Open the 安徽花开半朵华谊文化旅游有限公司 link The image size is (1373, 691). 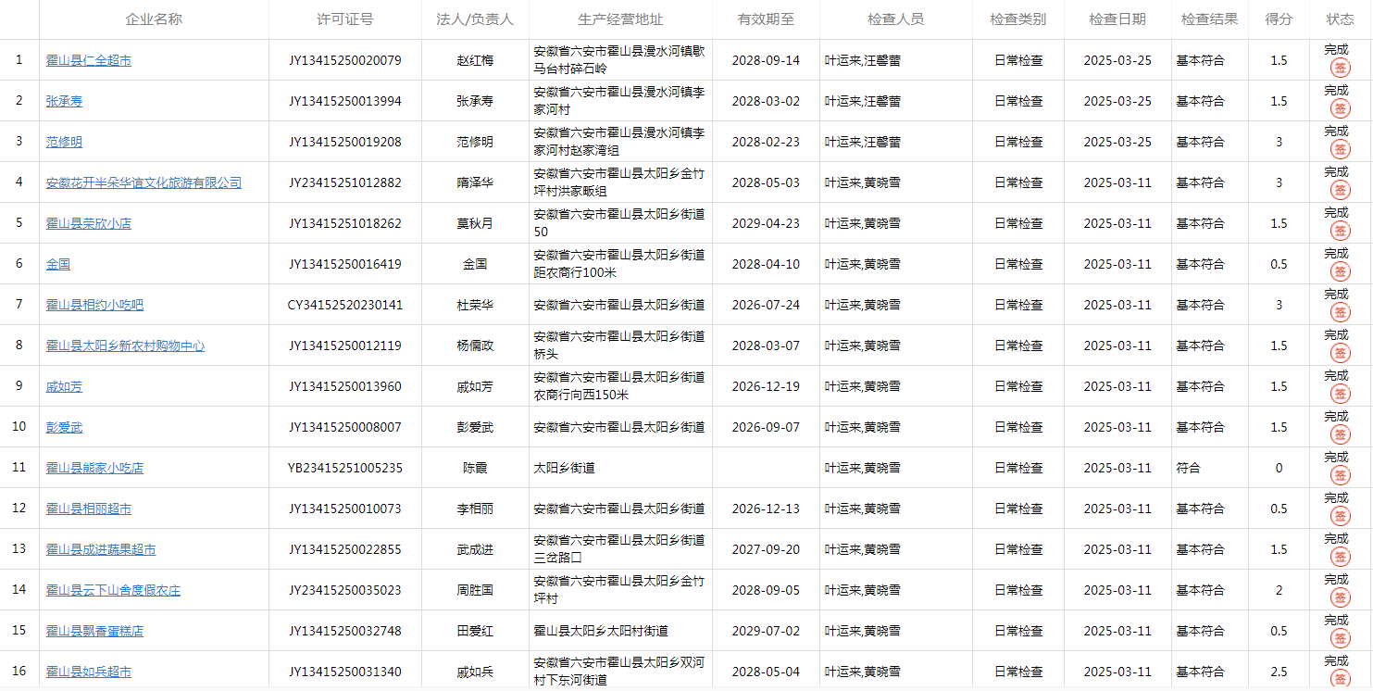[144, 183]
